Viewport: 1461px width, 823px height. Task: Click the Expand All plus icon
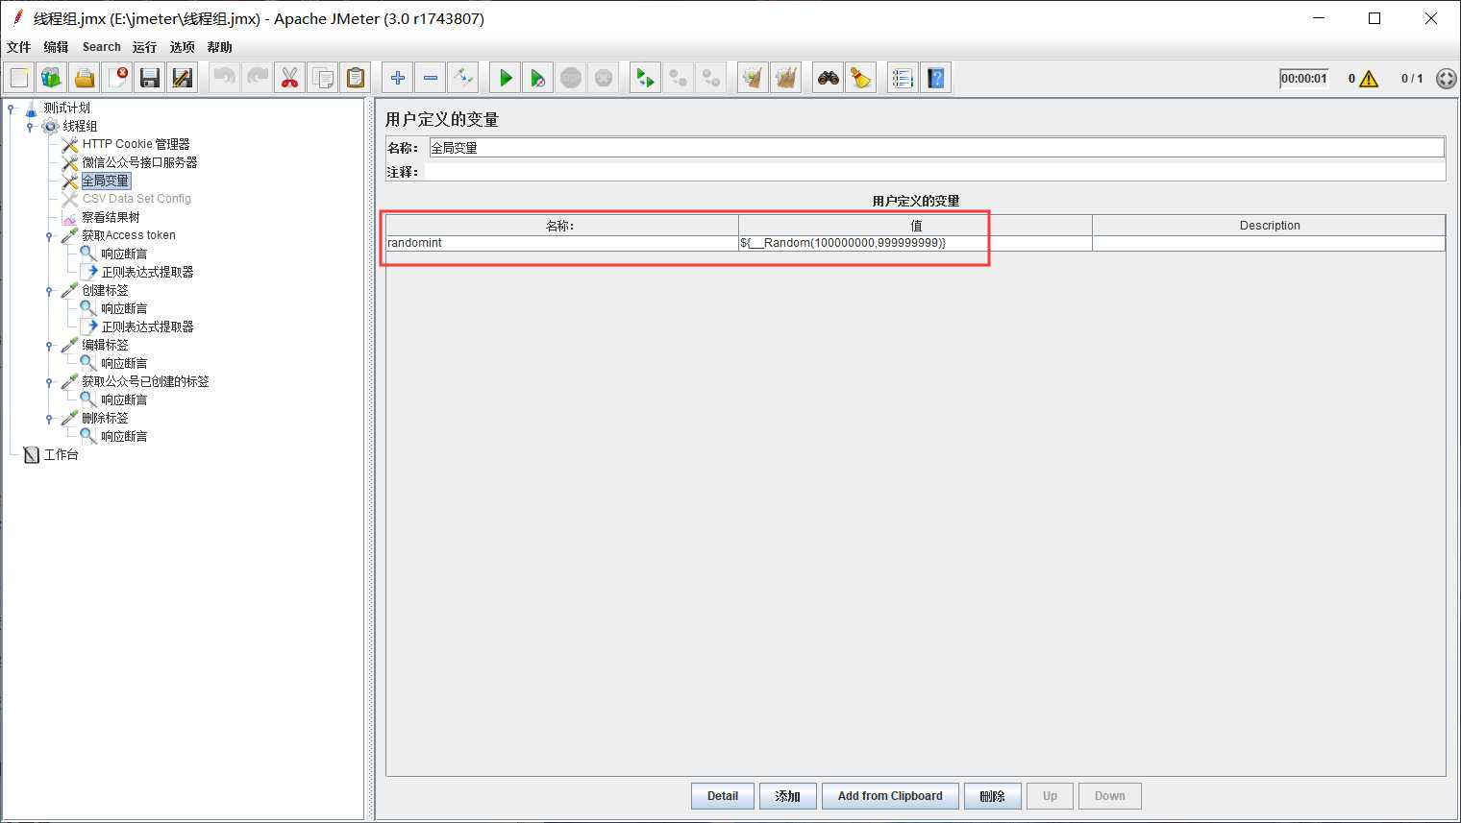(398, 78)
